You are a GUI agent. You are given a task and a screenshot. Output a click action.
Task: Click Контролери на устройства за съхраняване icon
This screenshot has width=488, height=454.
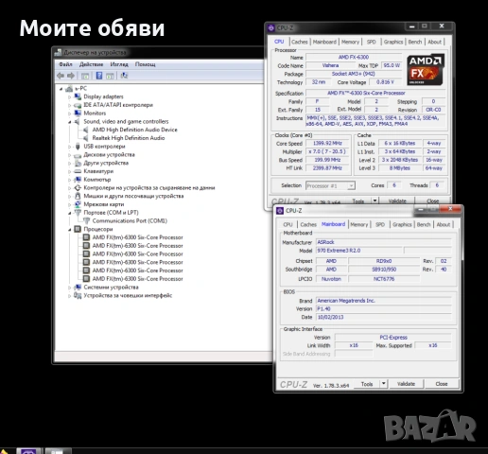click(x=78, y=187)
